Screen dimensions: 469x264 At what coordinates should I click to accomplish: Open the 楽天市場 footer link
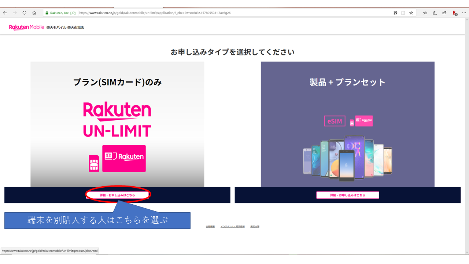tap(255, 227)
